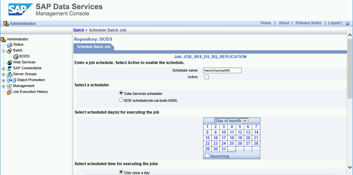Choose Only once a day option
The height and width of the screenshot is (175, 353).
(121, 172)
